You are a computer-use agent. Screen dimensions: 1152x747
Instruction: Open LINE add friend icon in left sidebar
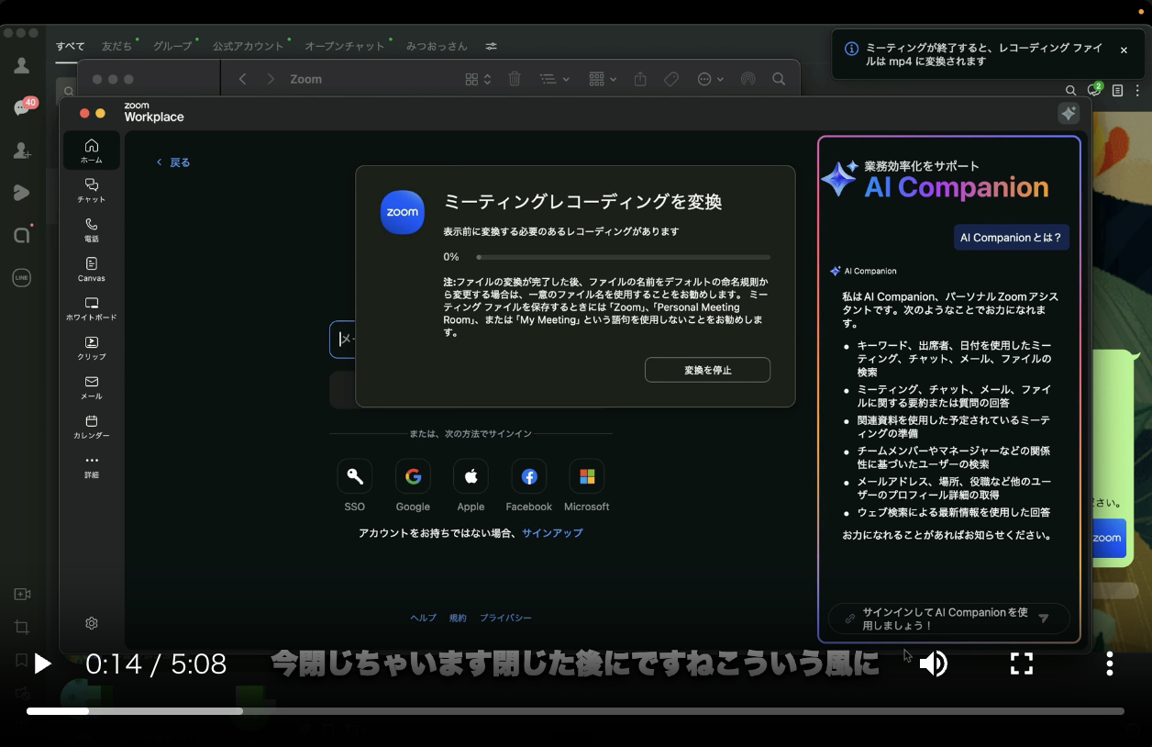click(x=22, y=151)
